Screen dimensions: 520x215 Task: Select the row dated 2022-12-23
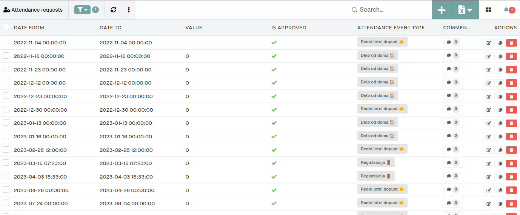point(6,96)
